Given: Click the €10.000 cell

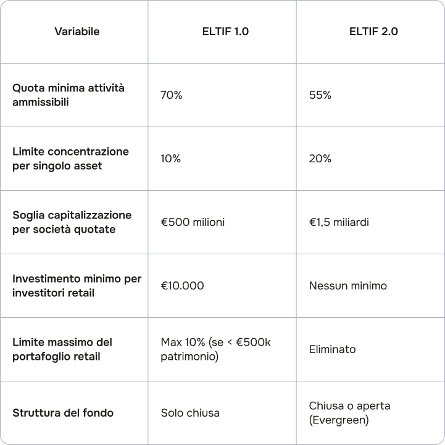Looking at the screenshot, I should pyautogui.click(x=182, y=286).
